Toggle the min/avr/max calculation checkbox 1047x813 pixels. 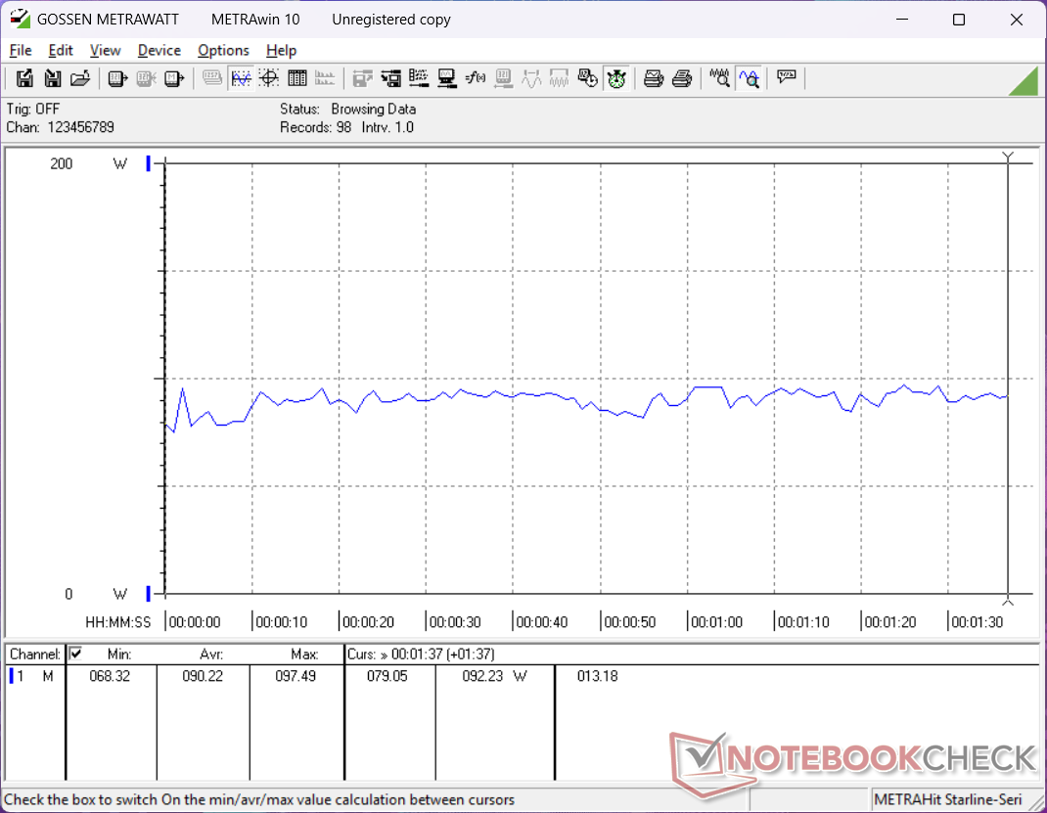(75, 653)
